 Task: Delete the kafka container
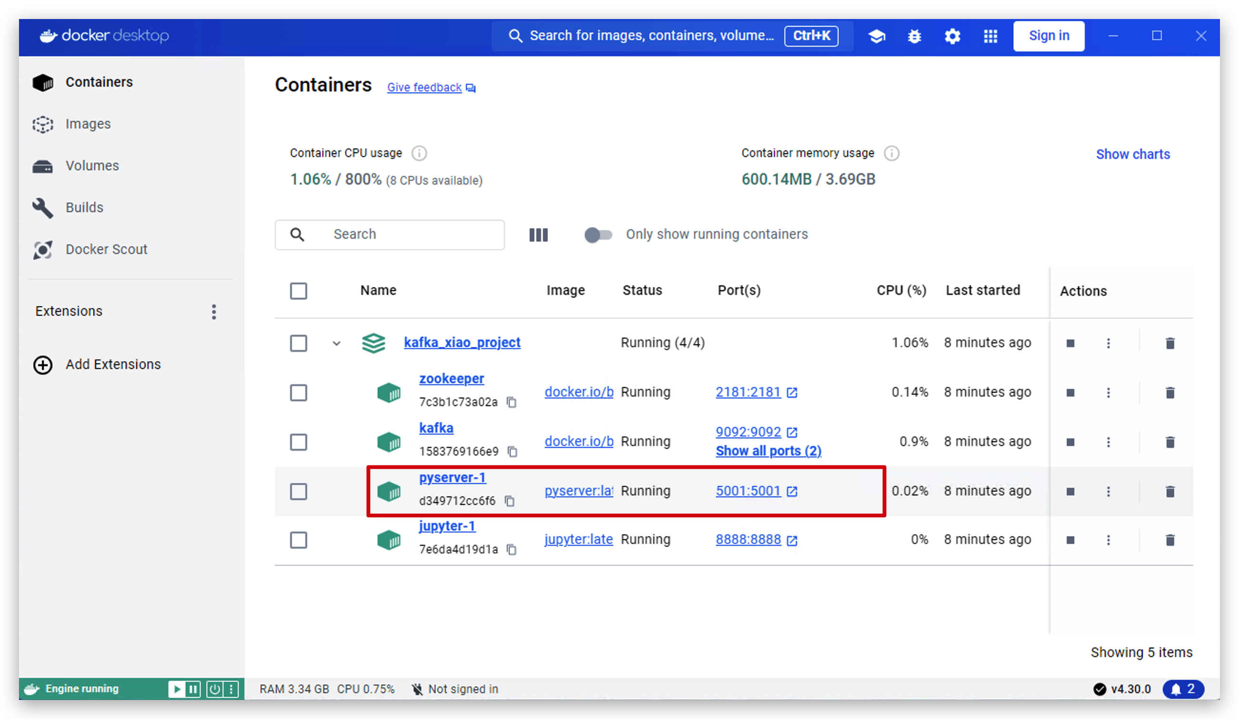(x=1170, y=442)
